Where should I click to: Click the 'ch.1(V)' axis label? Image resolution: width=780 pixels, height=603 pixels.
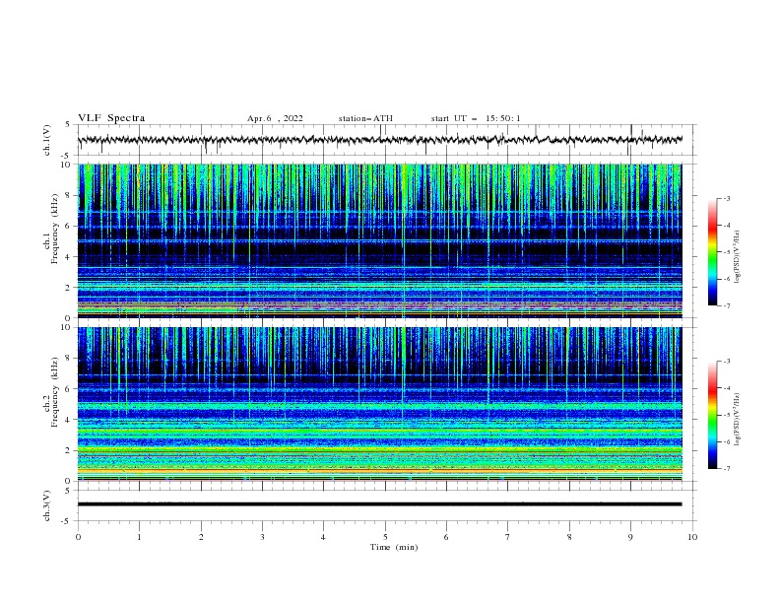tap(47, 140)
